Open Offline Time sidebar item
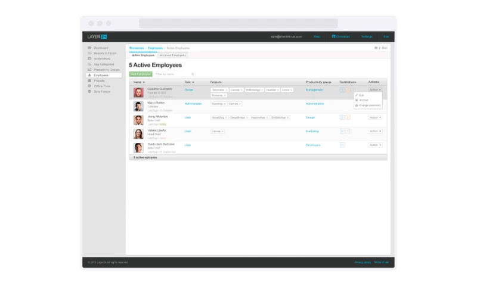The height and width of the screenshot is (286, 477). pyautogui.click(x=102, y=86)
